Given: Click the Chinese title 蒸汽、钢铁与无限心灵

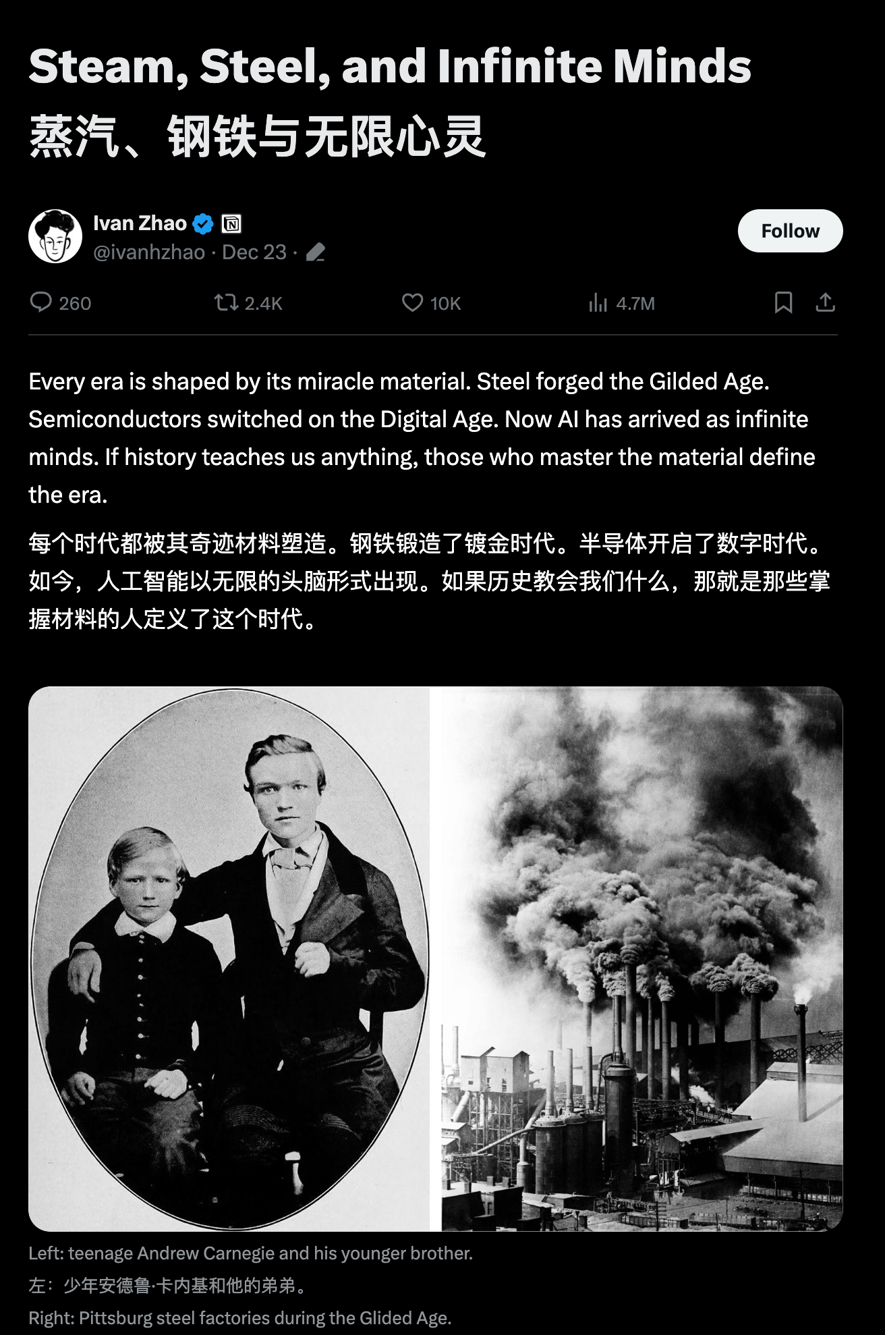Looking at the screenshot, I should click(257, 136).
